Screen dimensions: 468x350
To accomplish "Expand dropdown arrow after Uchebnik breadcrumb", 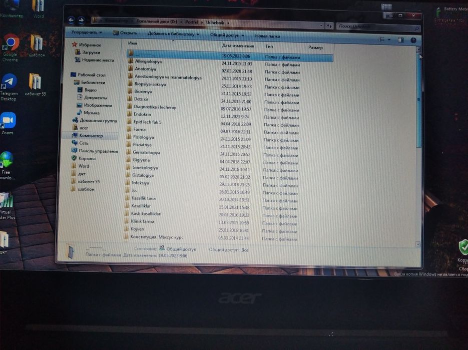I will 228,23.
